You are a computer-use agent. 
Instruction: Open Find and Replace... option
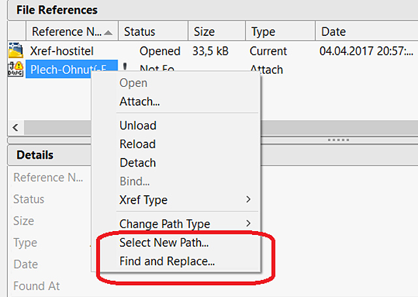[167, 262]
